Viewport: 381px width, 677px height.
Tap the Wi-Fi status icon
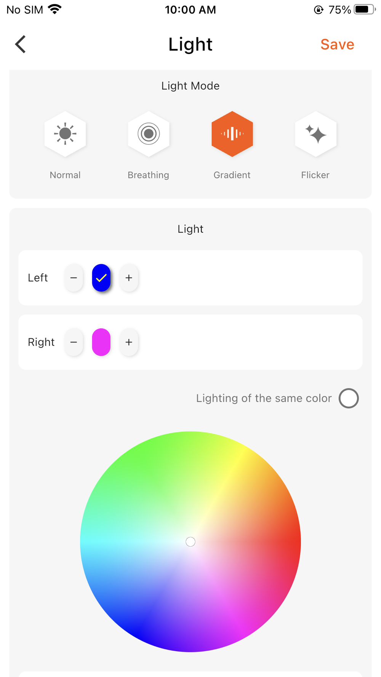[x=55, y=9]
